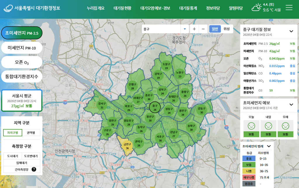Open the 대기질 현황 menu
This screenshot has width=299, height=188.
coord(122,8)
